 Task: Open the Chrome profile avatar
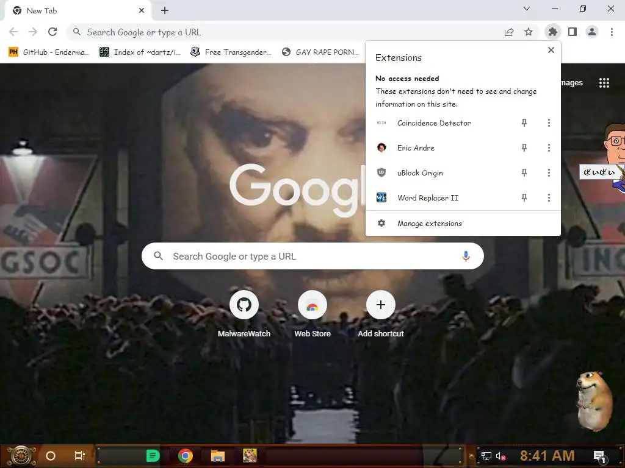point(592,32)
